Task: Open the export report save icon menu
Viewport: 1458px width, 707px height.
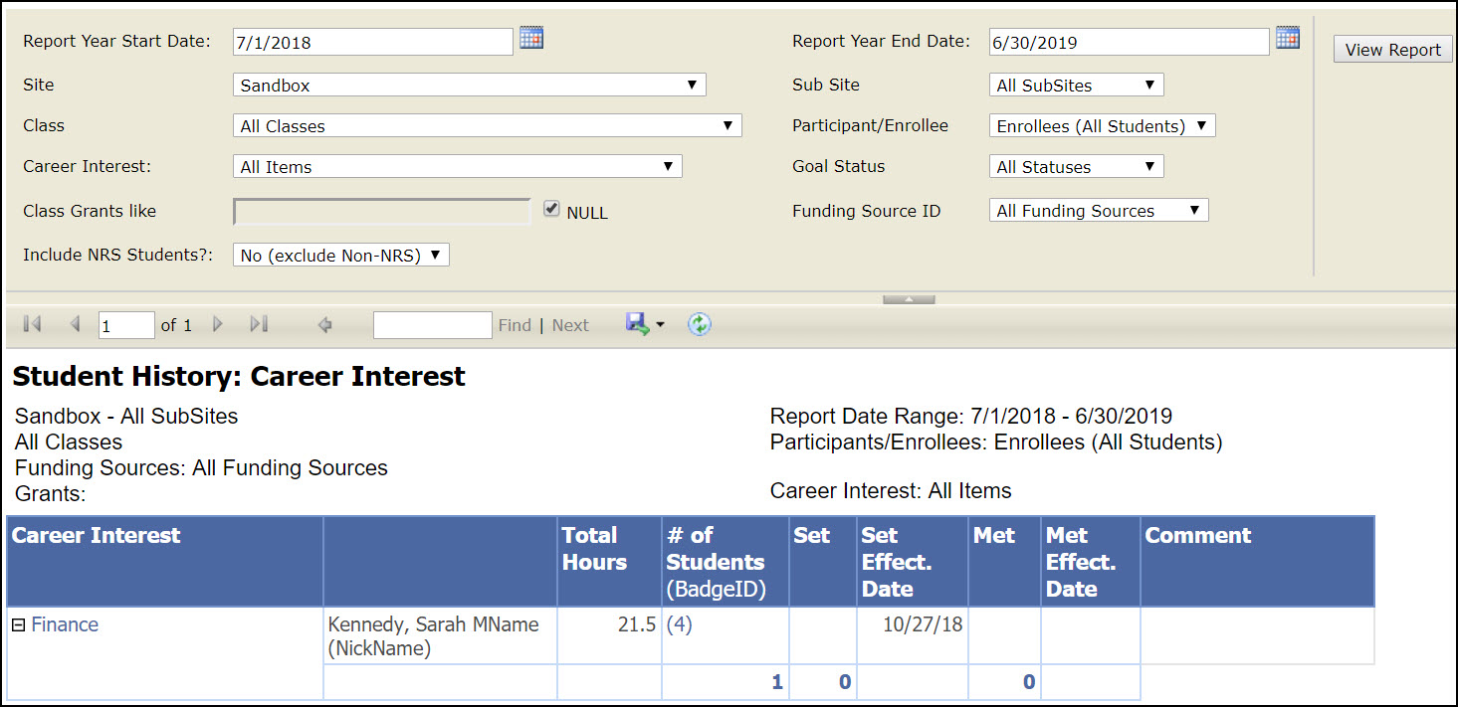Action: [x=644, y=324]
